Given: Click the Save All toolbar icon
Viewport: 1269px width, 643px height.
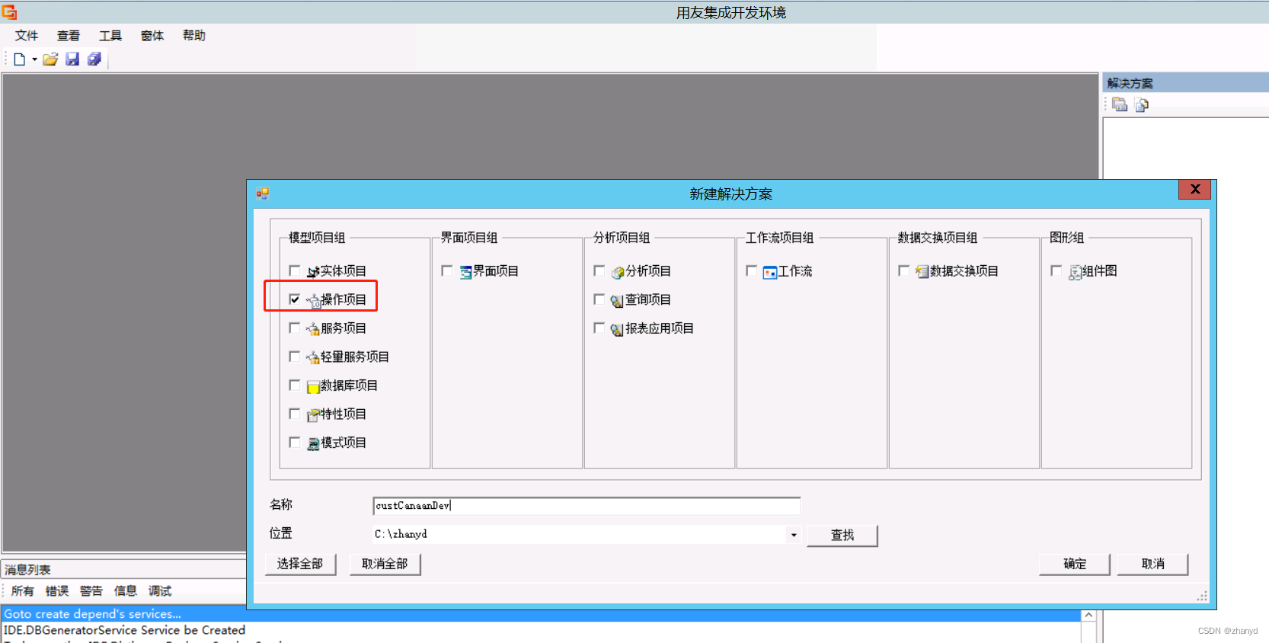Looking at the screenshot, I should (x=94, y=59).
